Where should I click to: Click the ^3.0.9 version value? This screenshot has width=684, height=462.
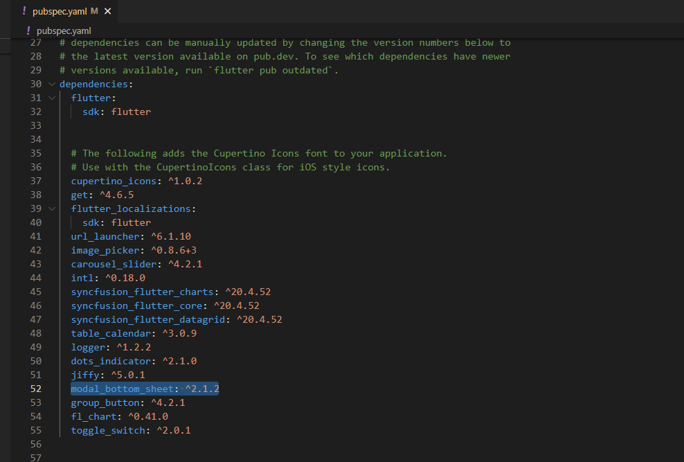(x=179, y=333)
